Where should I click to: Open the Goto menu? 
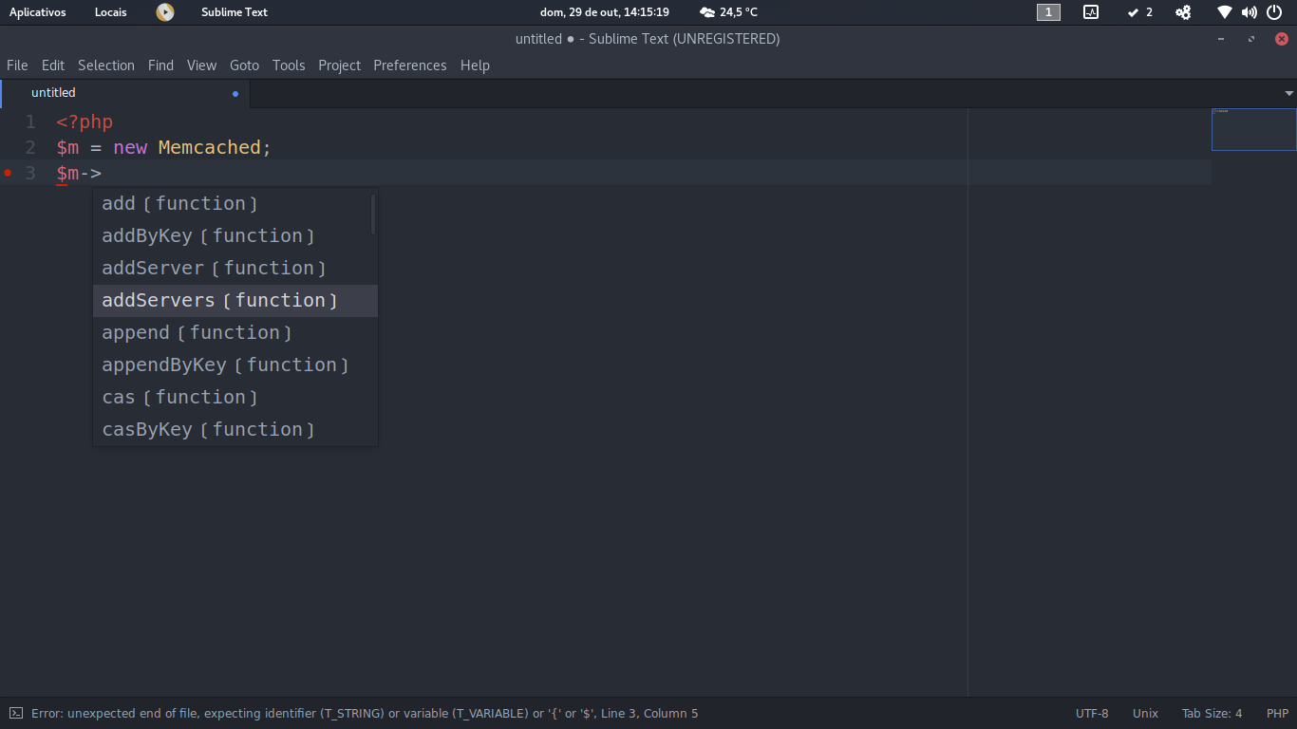244,65
